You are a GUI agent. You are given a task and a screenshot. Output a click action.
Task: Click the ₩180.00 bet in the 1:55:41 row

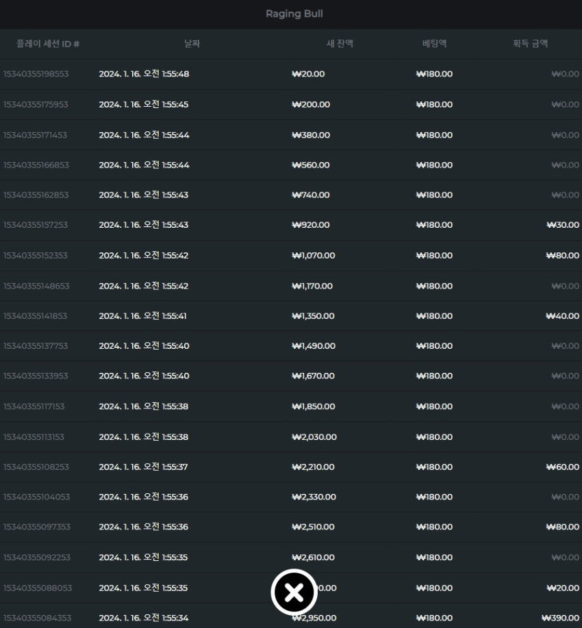coord(435,316)
